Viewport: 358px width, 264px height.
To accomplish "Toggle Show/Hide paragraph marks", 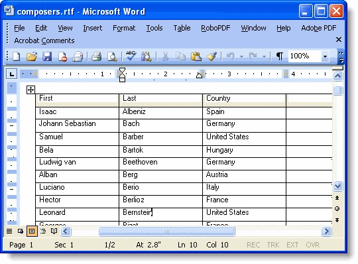I will pos(280,56).
